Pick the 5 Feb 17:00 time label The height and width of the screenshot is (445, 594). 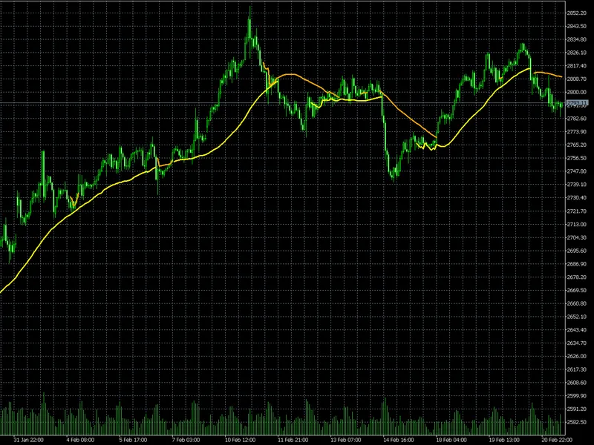pos(134,440)
